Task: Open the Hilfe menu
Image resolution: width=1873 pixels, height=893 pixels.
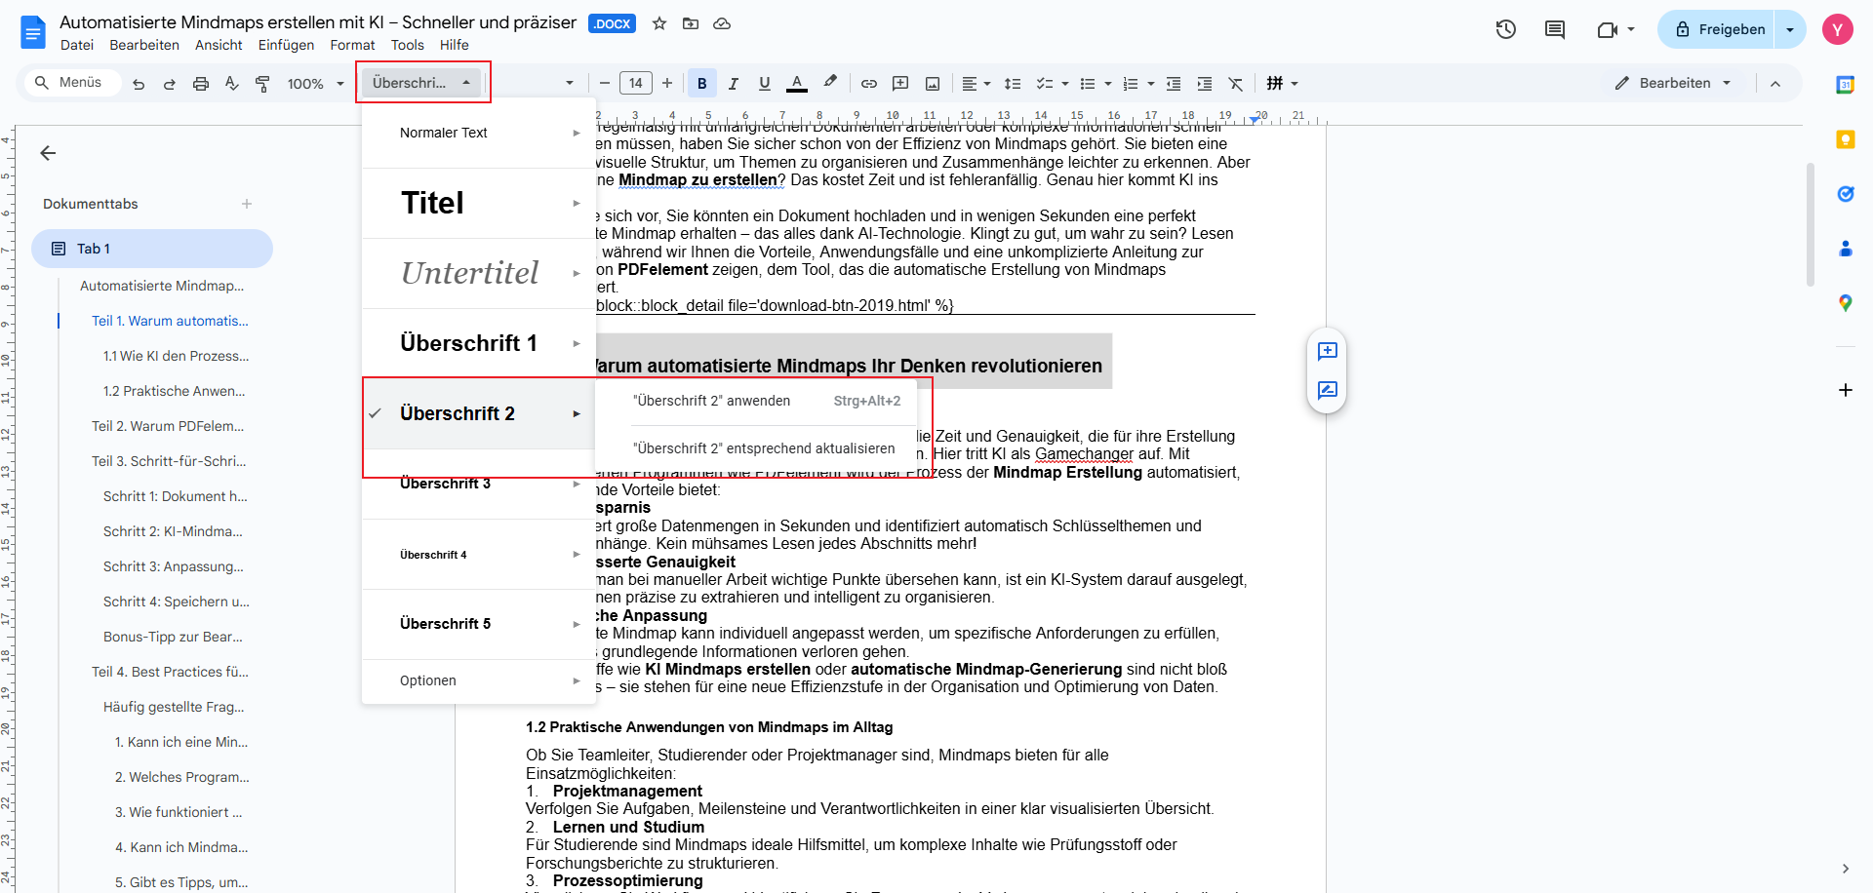Action: (x=455, y=45)
